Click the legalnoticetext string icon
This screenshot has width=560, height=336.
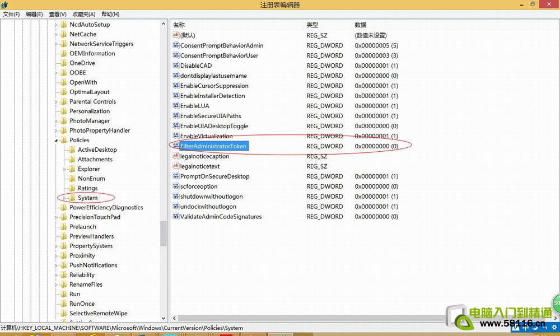point(176,166)
